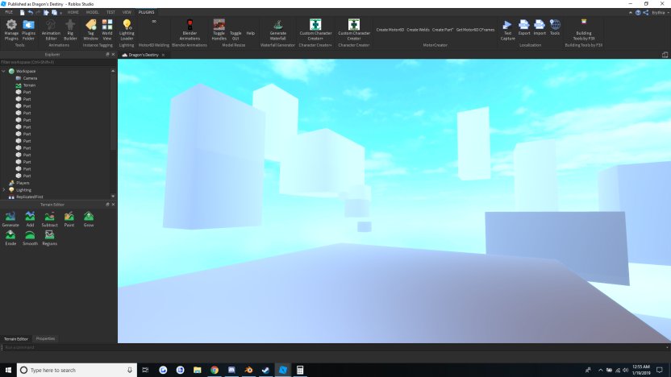The height and width of the screenshot is (377, 671).
Task: Toggle Handles in Model Resize
Action: click(x=219, y=30)
